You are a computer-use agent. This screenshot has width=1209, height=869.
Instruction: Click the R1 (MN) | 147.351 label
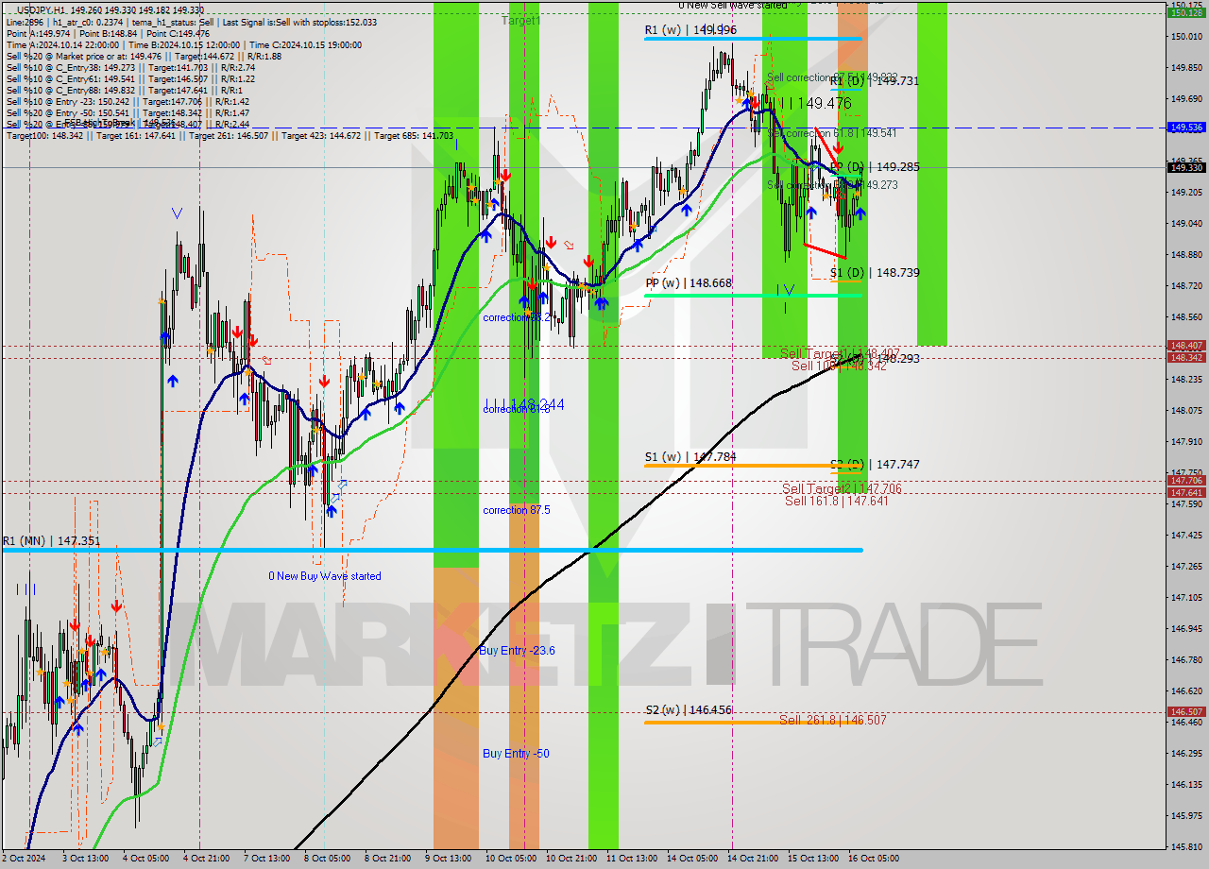[50, 541]
